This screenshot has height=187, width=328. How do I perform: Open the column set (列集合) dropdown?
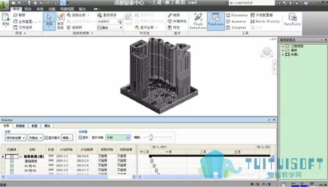point(35,138)
